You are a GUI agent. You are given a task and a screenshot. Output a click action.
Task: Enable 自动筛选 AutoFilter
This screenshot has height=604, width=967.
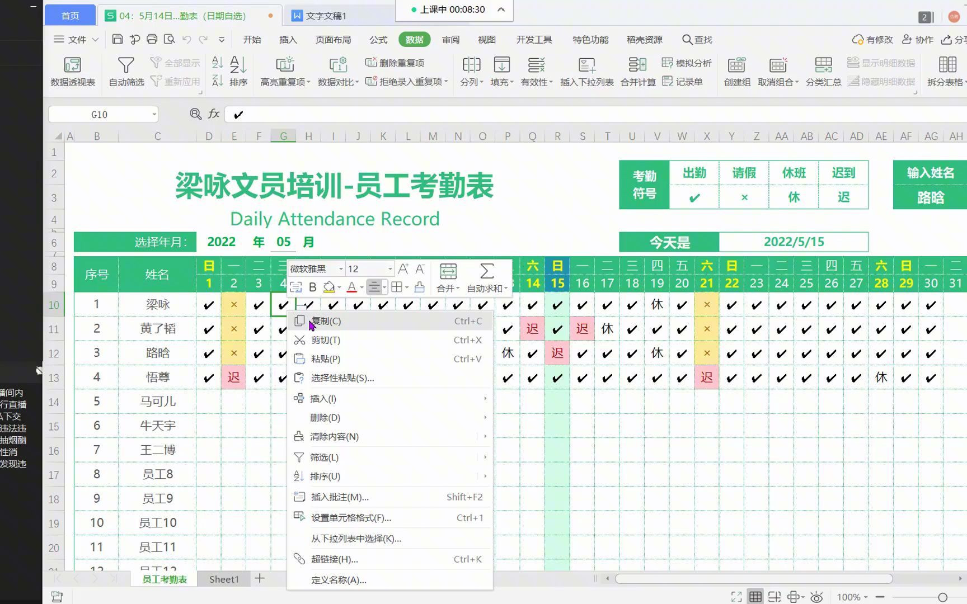[x=125, y=71]
